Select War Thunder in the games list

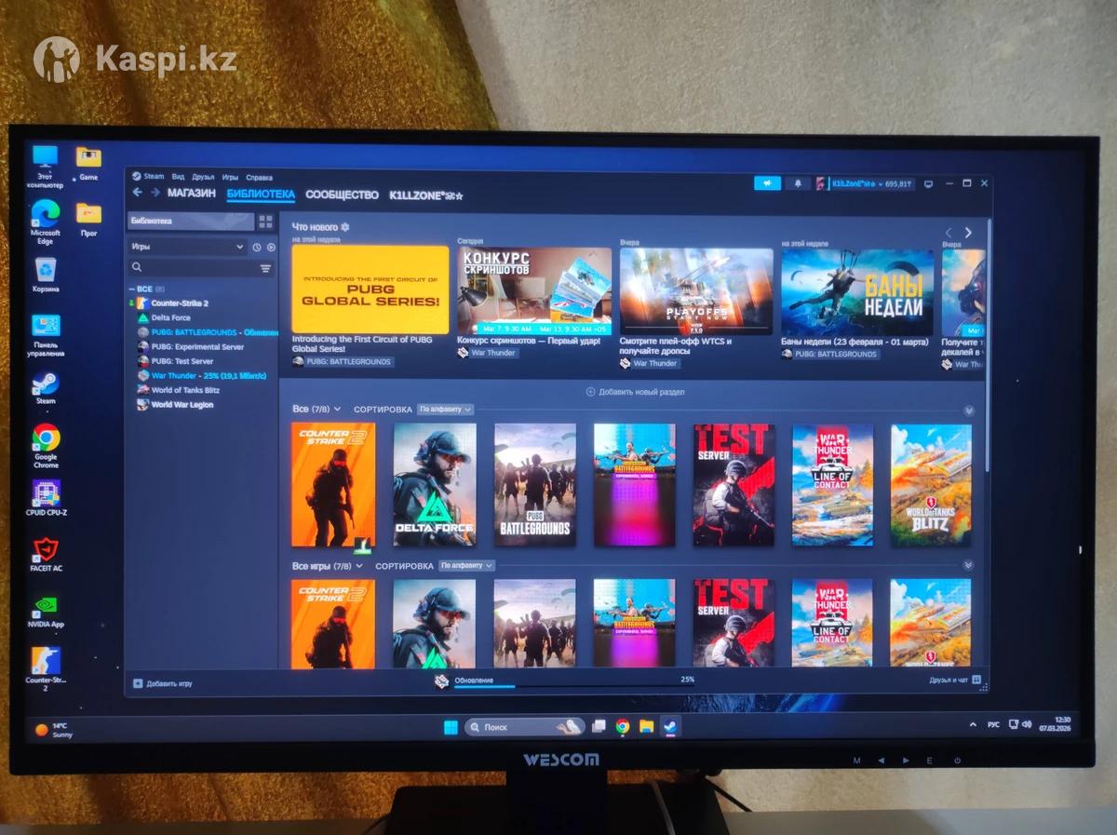pyautogui.click(x=173, y=375)
